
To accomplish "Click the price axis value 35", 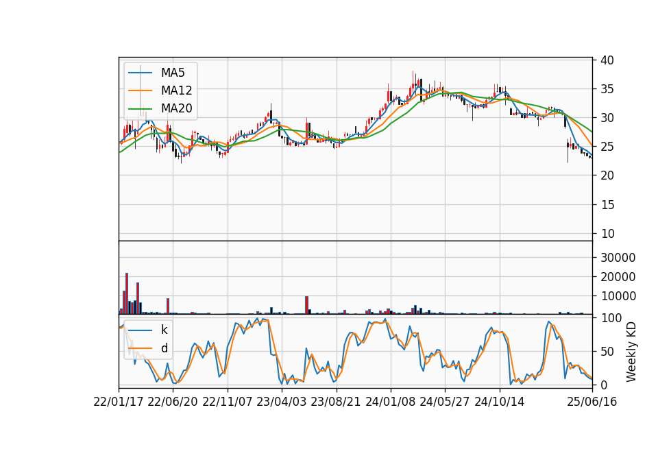I will point(607,89).
